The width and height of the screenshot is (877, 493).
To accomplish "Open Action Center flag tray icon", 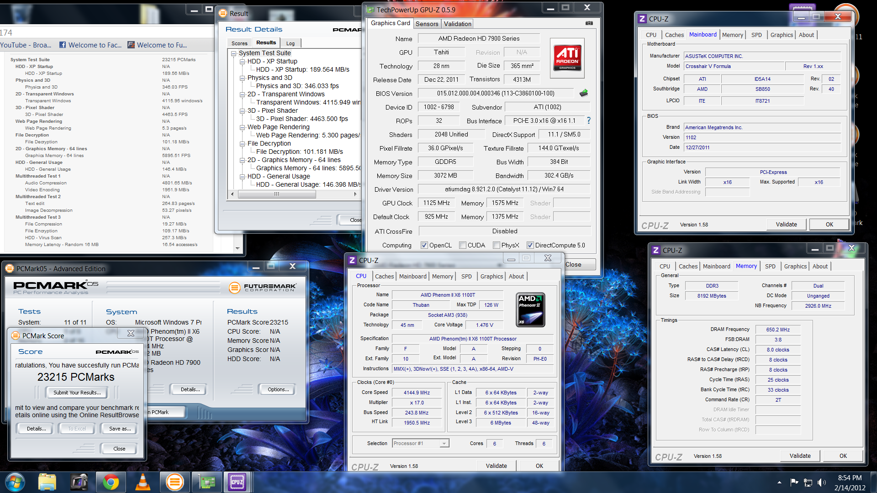I will click(x=794, y=482).
